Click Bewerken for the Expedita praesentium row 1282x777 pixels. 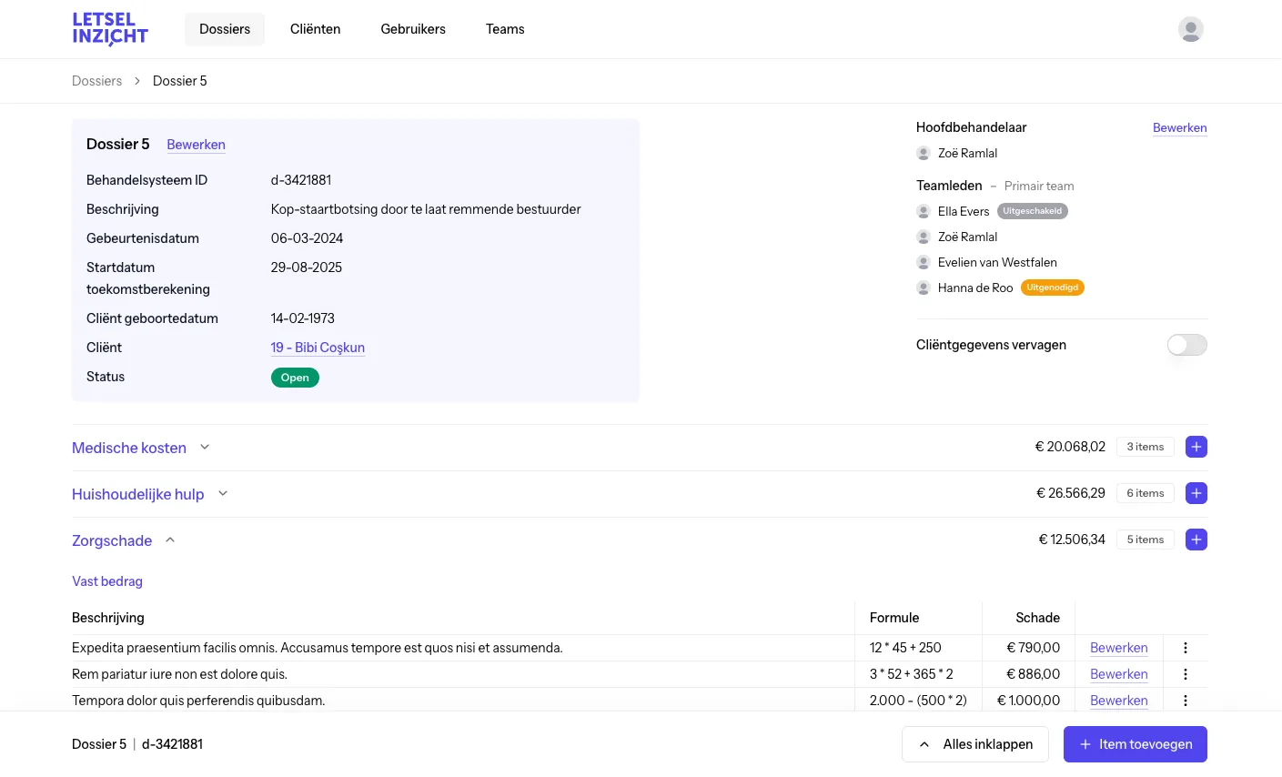[1119, 648]
